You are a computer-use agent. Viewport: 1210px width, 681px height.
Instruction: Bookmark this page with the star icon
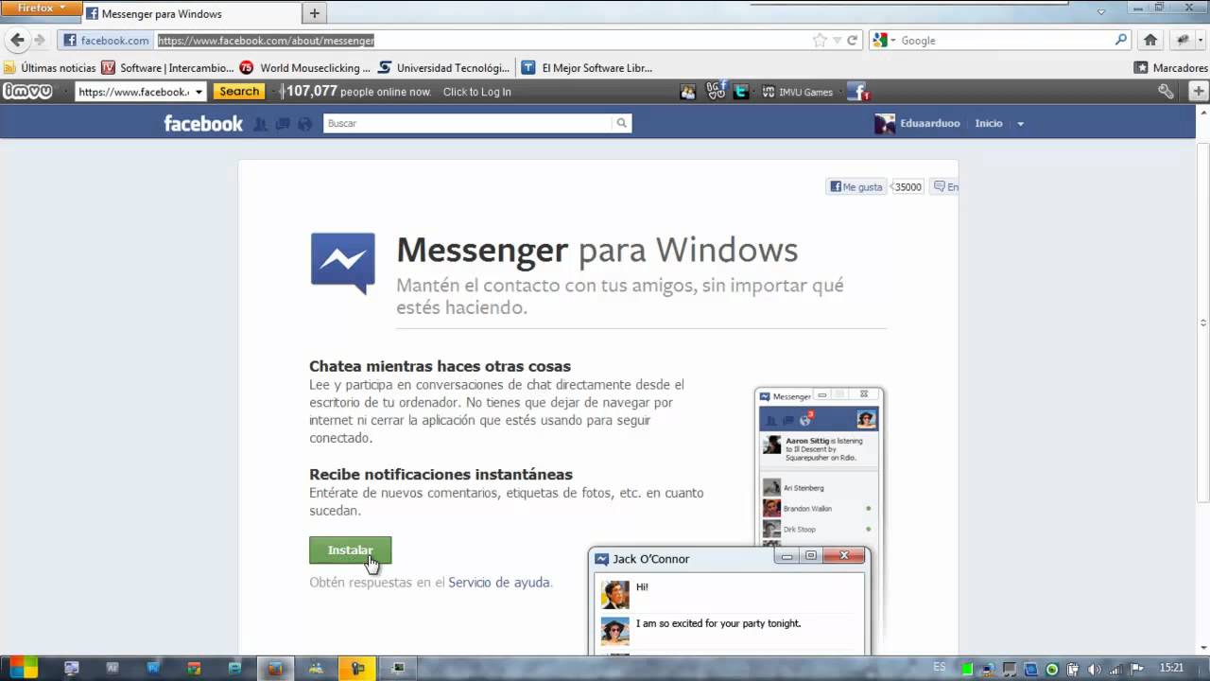click(x=820, y=41)
